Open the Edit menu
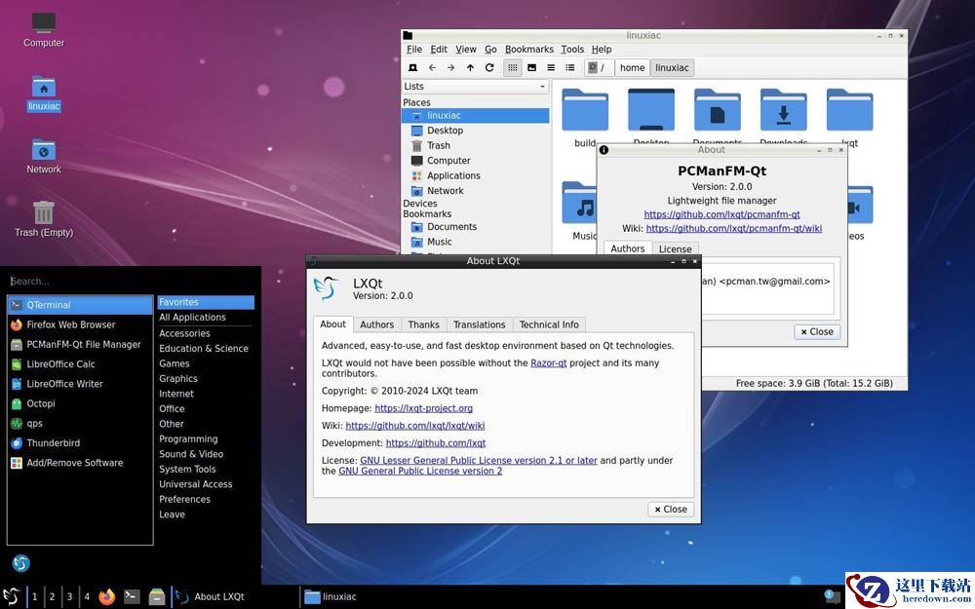 point(439,49)
